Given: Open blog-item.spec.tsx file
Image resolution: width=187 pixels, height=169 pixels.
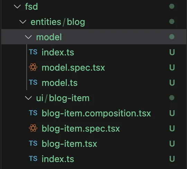Looking at the screenshot, I should [81, 129].
